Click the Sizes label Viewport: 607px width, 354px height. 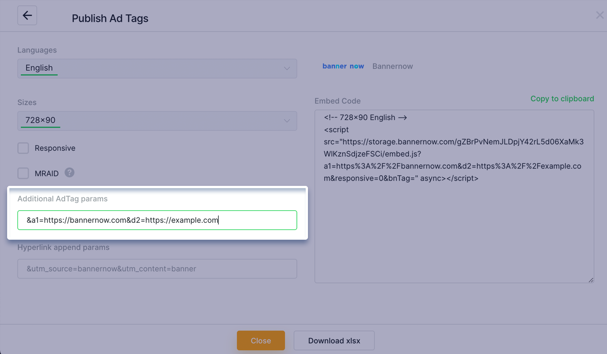(27, 102)
